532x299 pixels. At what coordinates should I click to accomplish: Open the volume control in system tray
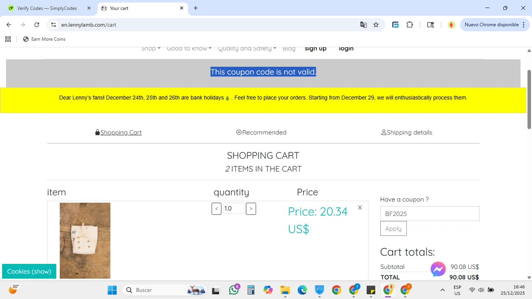click(x=481, y=290)
